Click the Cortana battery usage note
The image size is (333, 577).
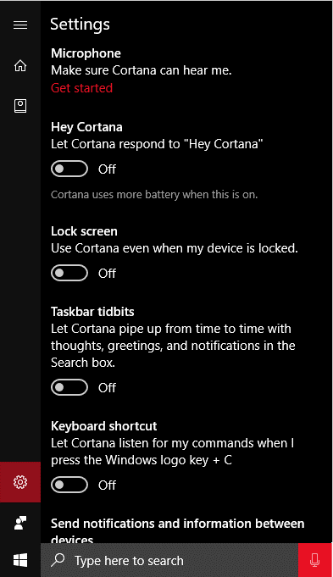[154, 194]
